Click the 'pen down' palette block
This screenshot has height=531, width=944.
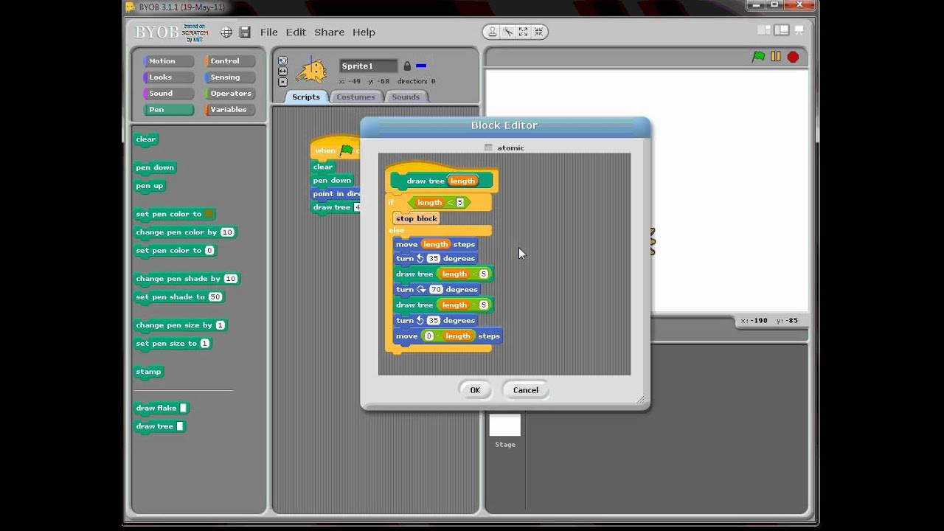(x=155, y=167)
